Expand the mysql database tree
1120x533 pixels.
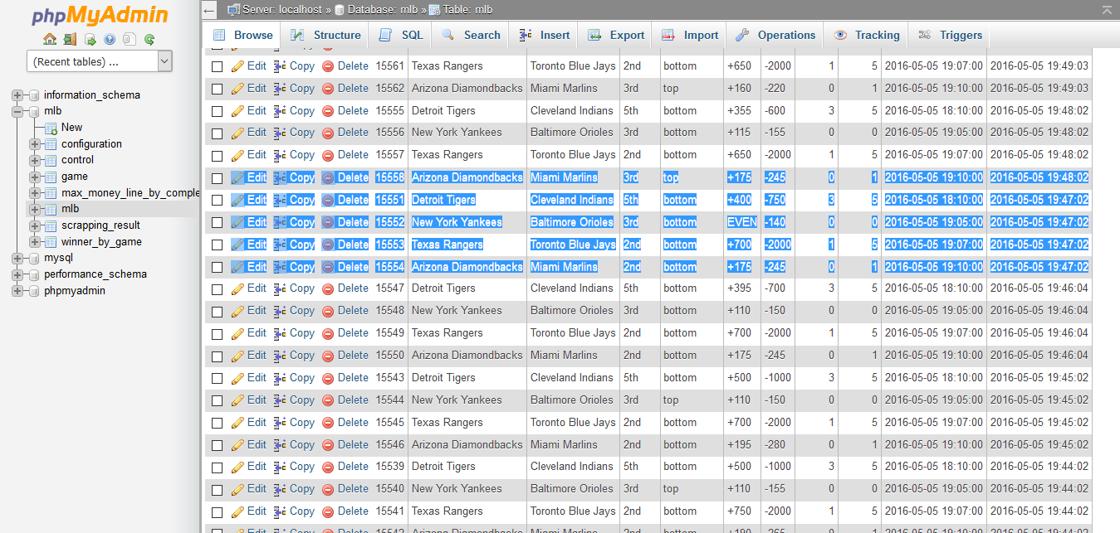17,259
